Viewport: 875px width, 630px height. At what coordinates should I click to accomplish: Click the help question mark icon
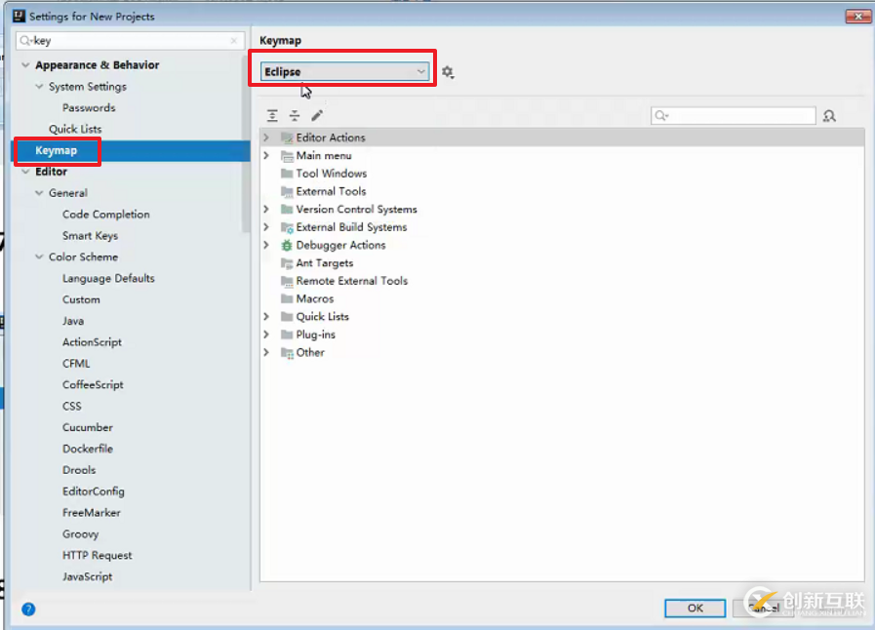point(28,610)
